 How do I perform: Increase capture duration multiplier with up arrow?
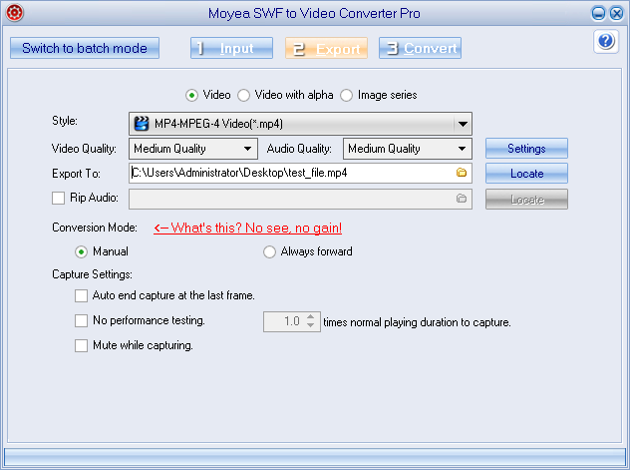(x=310, y=316)
